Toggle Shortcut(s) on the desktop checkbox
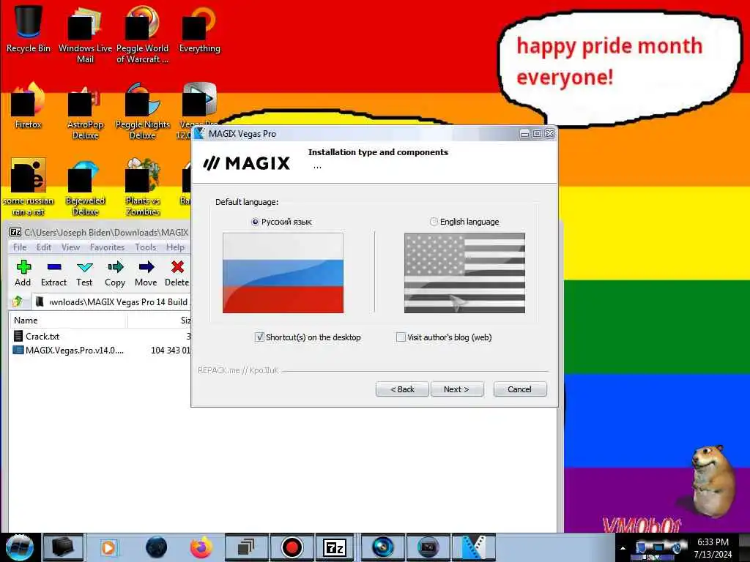Viewport: 750px width, 562px height. pos(259,337)
